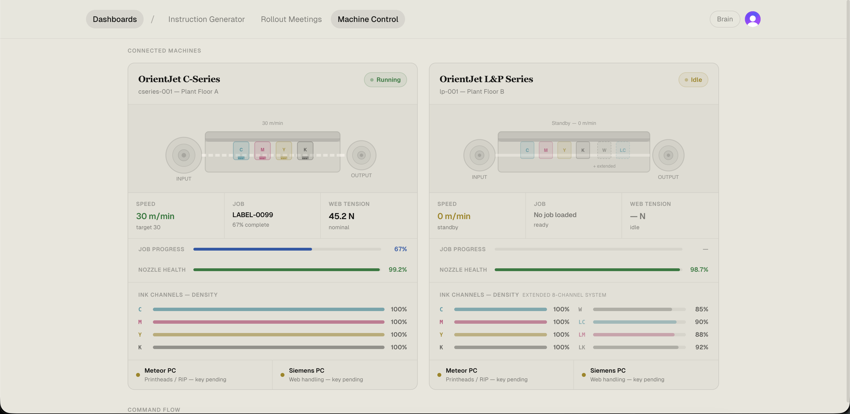Click the INPUT roller icon on C-Series

[184, 155]
